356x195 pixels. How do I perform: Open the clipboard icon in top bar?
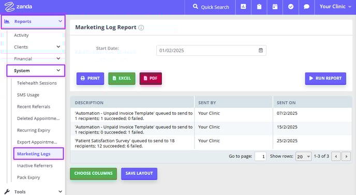coord(259,7)
